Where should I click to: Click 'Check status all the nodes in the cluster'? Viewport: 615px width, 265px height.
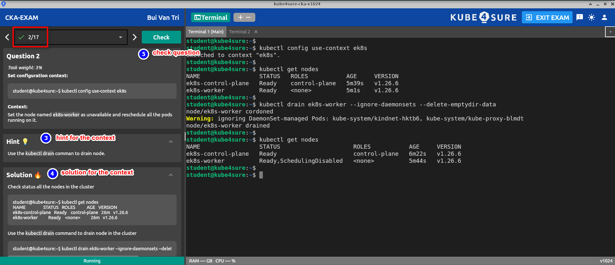coord(51,187)
